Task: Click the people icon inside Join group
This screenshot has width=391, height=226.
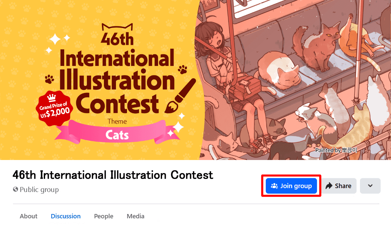Action: (x=275, y=186)
